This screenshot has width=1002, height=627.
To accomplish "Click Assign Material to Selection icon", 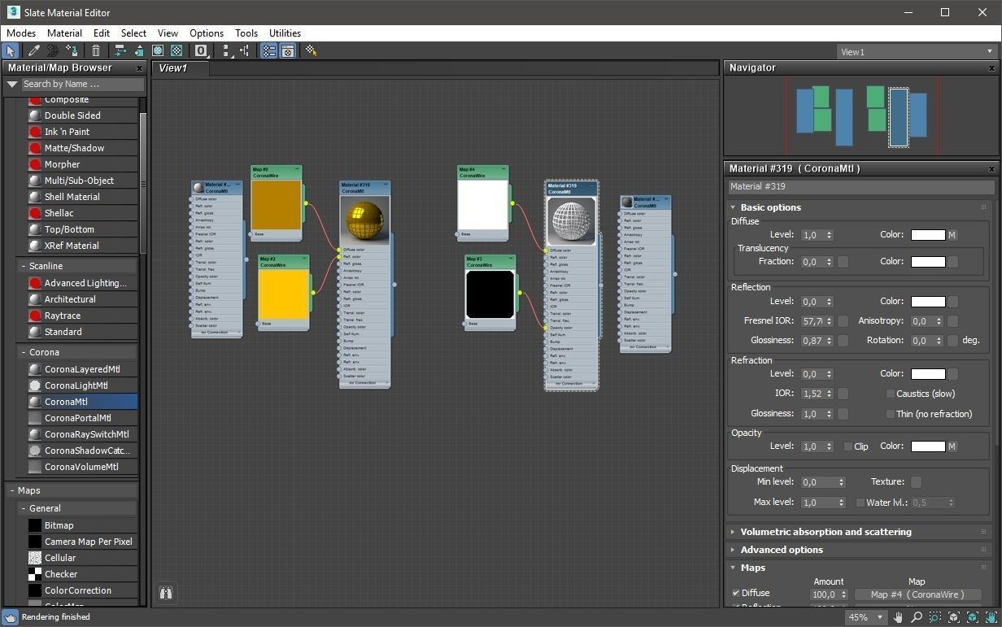I will point(72,50).
